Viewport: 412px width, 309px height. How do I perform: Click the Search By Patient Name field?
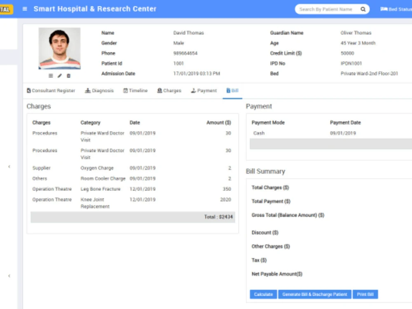(325, 9)
